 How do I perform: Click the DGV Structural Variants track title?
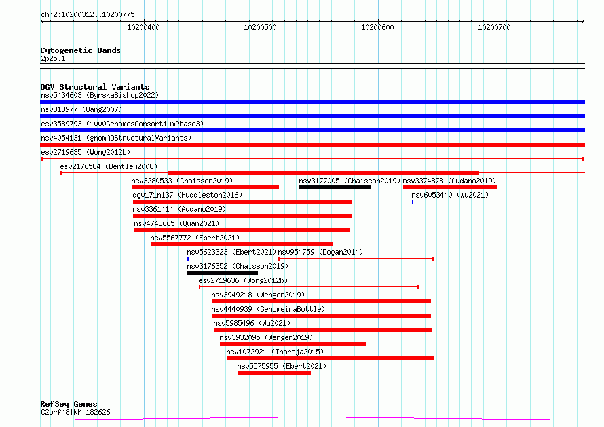pos(95,87)
